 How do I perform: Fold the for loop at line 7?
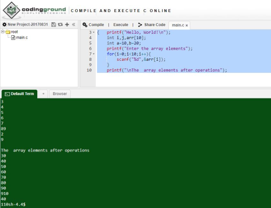[94, 54]
